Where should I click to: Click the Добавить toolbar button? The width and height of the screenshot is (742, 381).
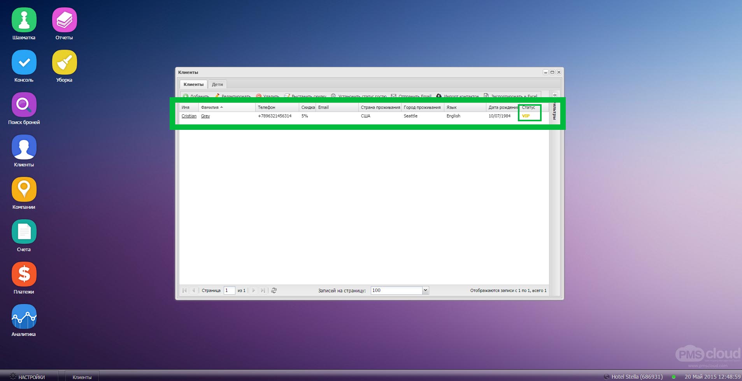(196, 96)
